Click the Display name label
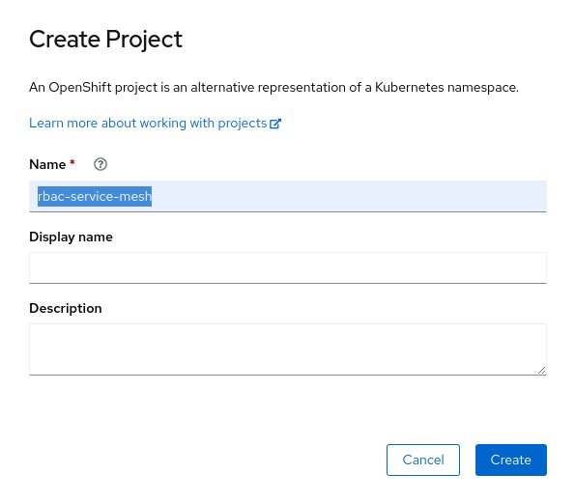 pos(71,237)
